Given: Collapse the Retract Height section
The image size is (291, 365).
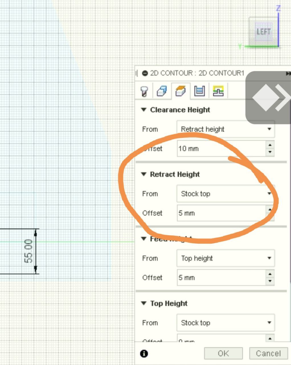Looking at the screenshot, I should coord(144,174).
